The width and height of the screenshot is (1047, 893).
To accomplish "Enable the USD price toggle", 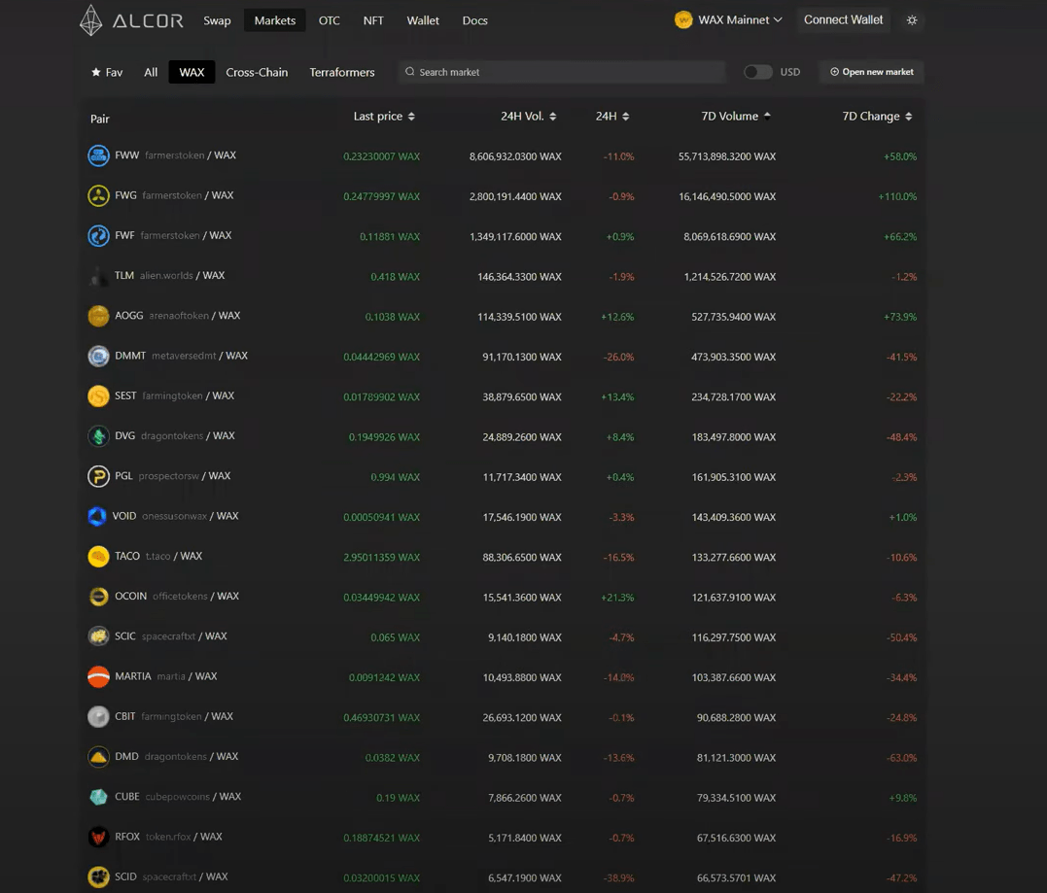I will pyautogui.click(x=757, y=72).
